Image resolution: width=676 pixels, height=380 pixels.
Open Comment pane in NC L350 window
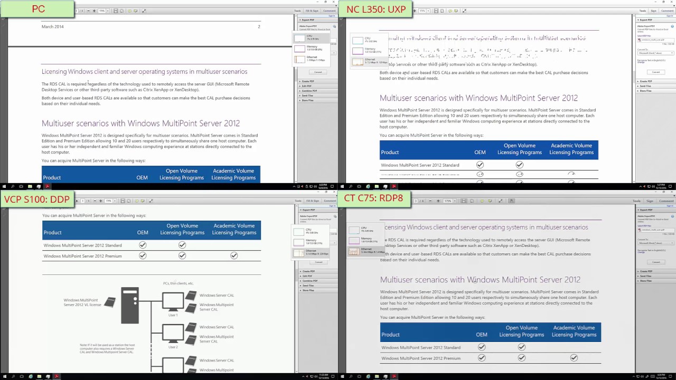(666, 11)
